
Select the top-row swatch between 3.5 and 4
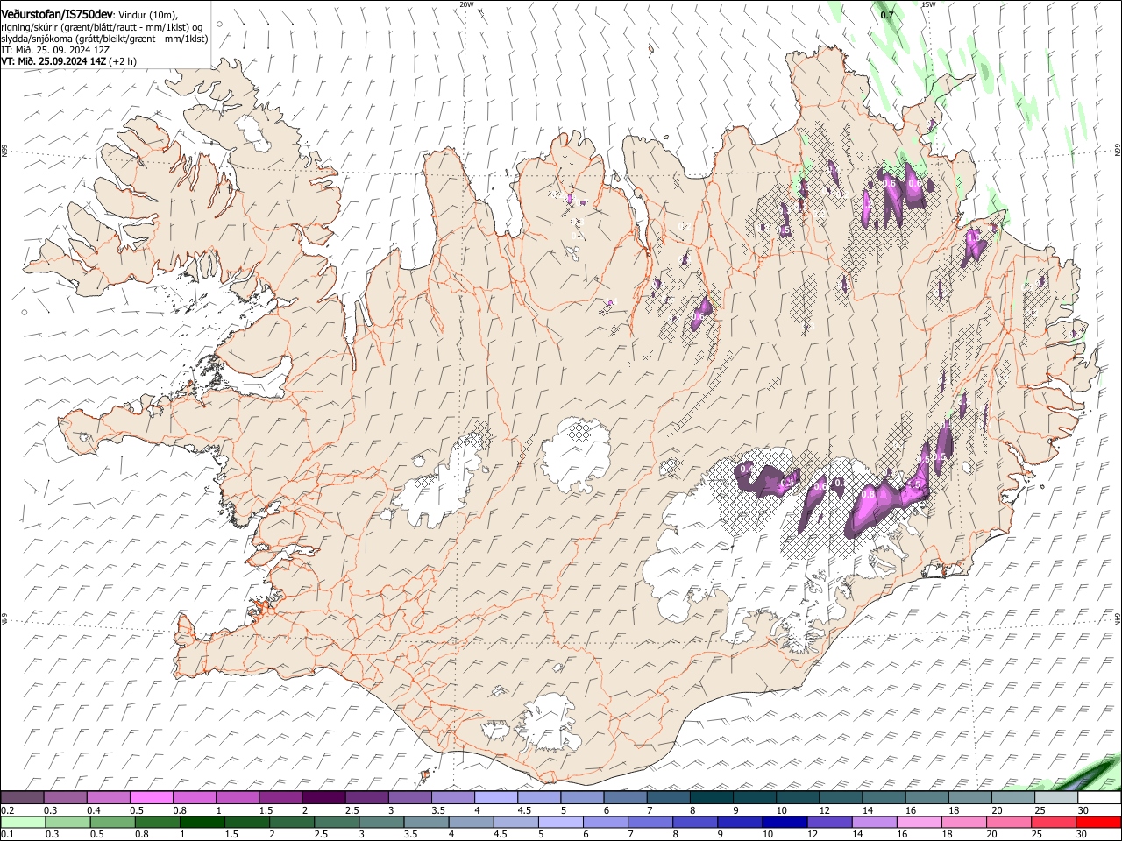point(452,798)
